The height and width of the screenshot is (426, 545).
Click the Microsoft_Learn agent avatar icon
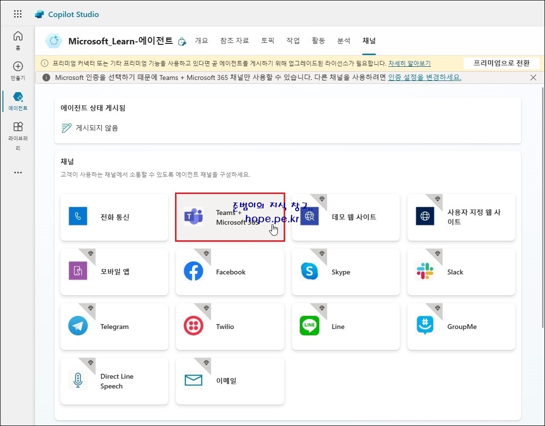[x=54, y=41]
